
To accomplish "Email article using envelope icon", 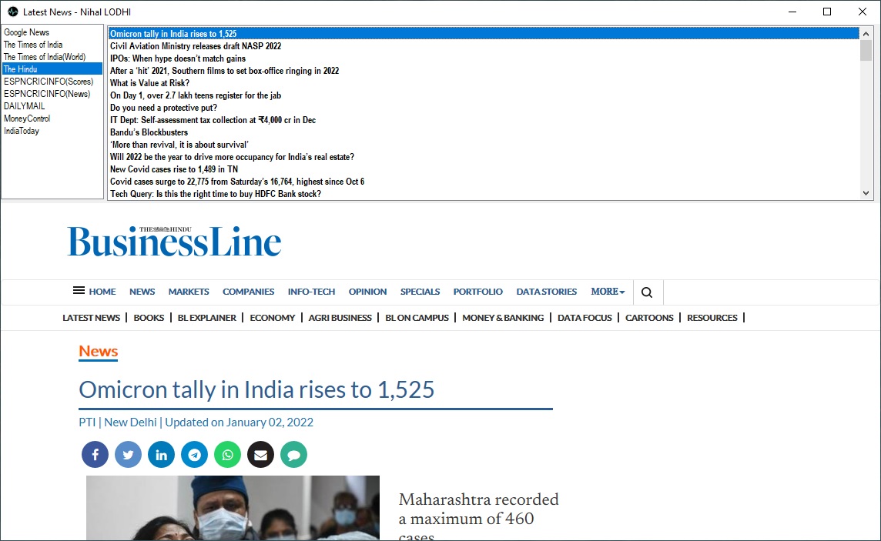I will coord(261,455).
